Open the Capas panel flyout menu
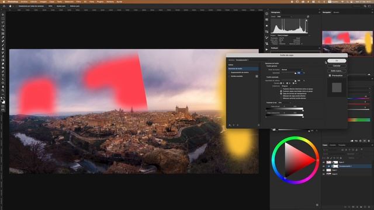The width and height of the screenshot is (374, 210). pyautogui.click(x=372, y=145)
